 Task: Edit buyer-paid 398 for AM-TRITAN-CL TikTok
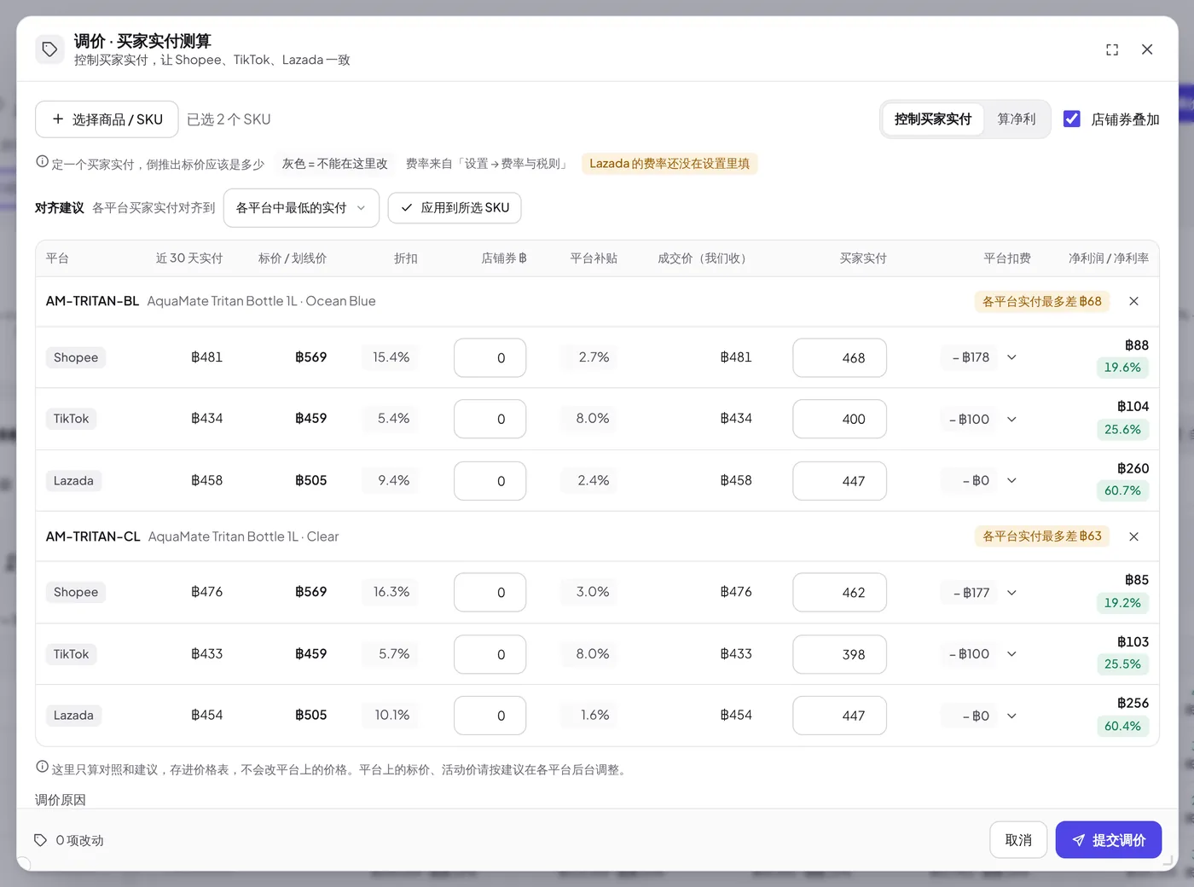tap(840, 654)
